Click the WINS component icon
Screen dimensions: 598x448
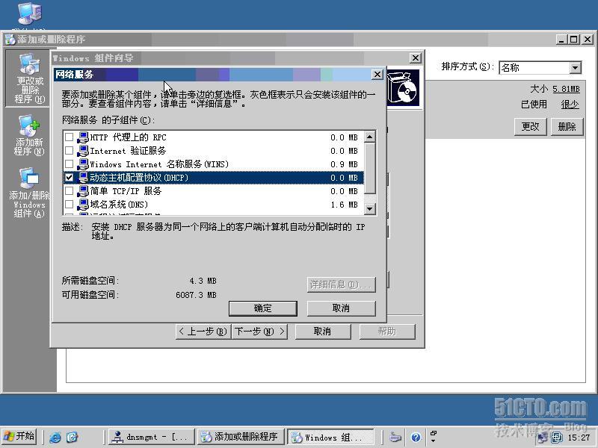point(83,164)
